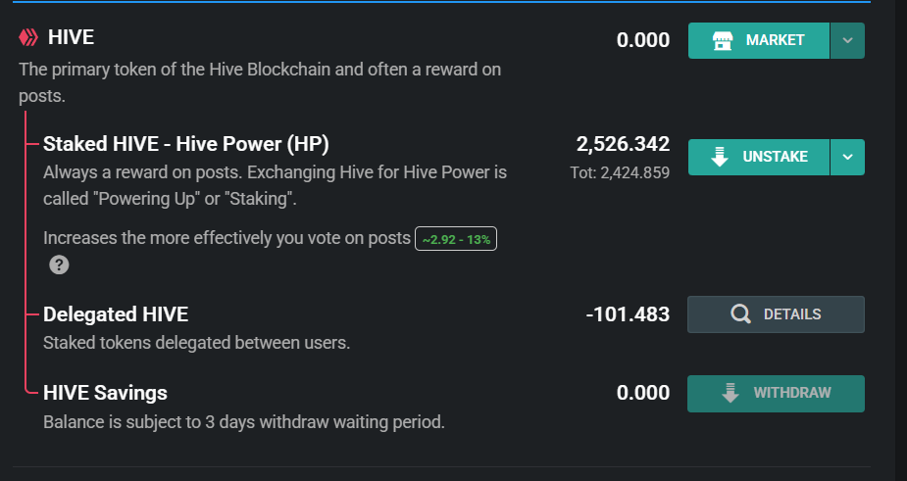Viewport: 907px width, 481px height.
Task: Select the HIVE token heading
Action: 71,37
